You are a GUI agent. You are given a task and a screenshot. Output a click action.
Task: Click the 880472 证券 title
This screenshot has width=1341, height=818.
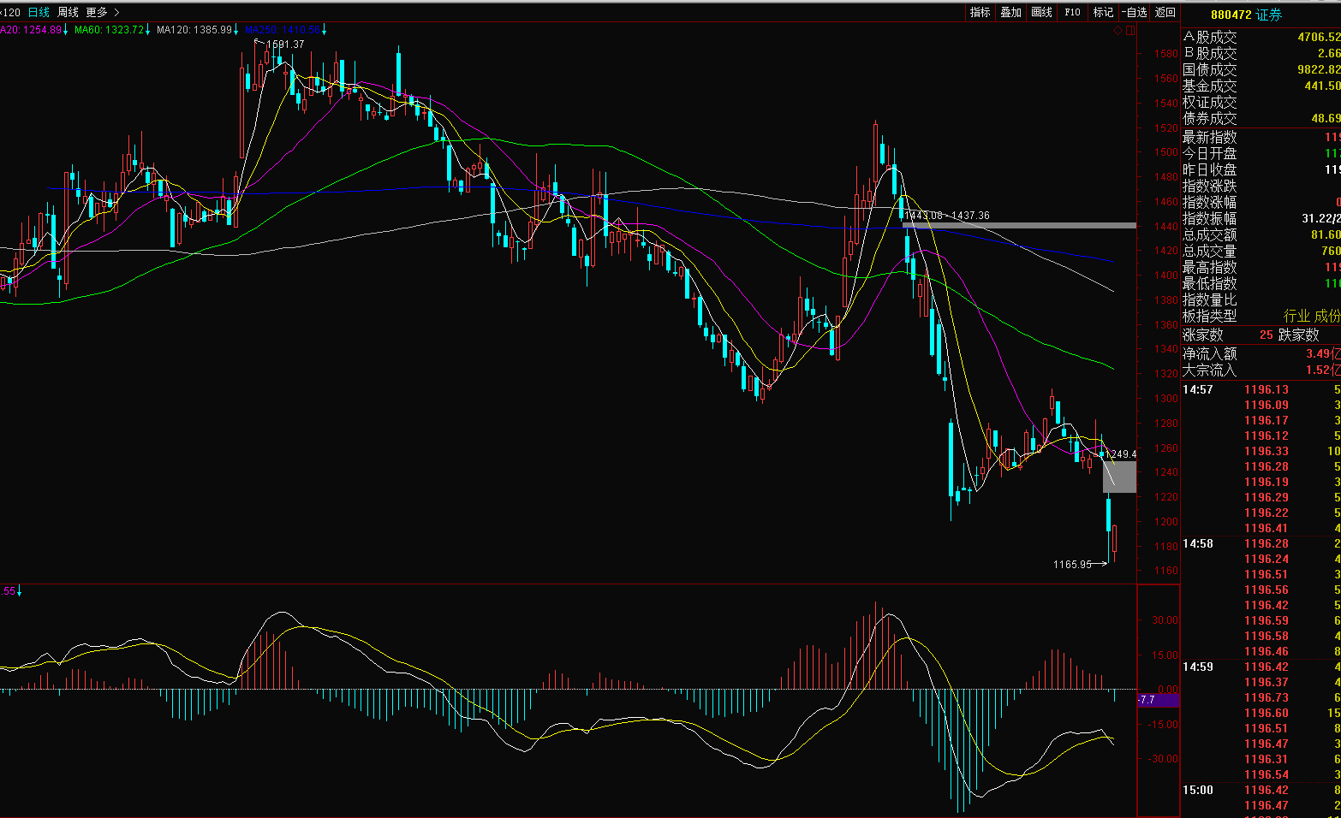pos(1246,15)
